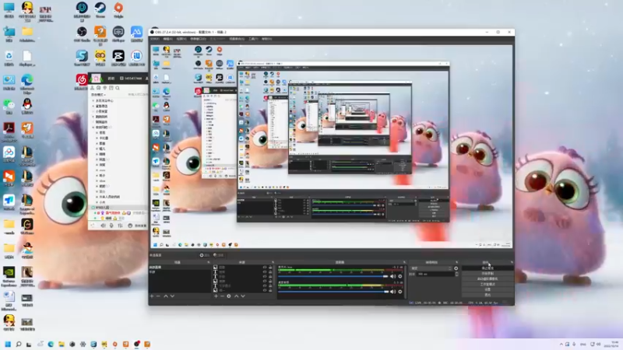The height and width of the screenshot is (350, 623).
Task: Mute the second audio mixer track speaker
Action: coord(393,292)
